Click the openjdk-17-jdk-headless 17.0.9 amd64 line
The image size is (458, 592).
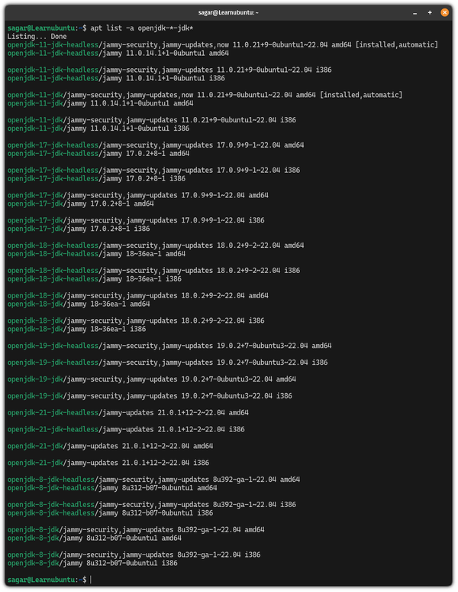(x=156, y=145)
